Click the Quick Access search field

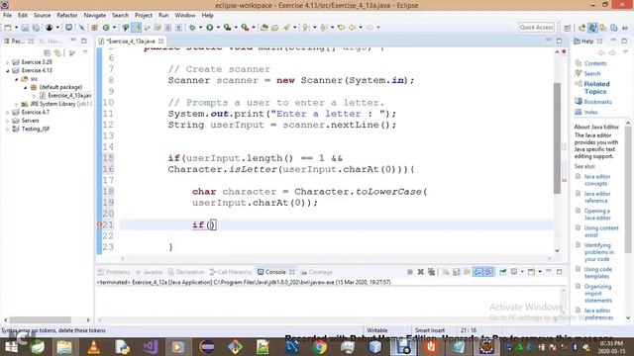click(537, 27)
